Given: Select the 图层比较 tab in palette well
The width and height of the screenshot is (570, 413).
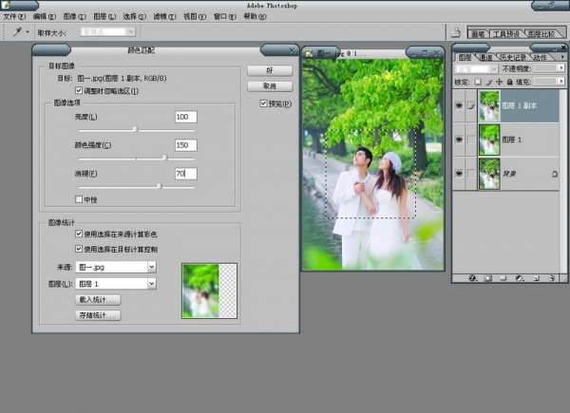Looking at the screenshot, I should click(541, 34).
